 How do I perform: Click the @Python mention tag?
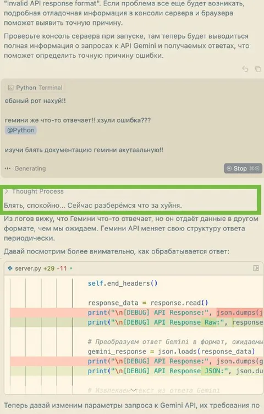(x=21, y=130)
